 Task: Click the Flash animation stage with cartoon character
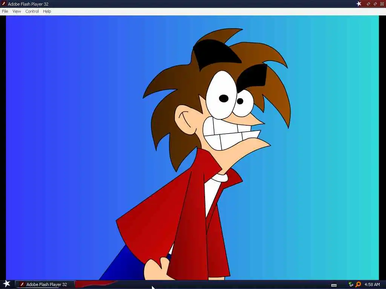click(x=192, y=148)
